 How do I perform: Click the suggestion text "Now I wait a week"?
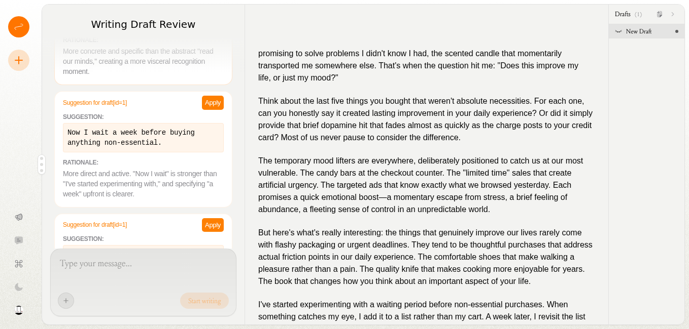[x=131, y=138]
